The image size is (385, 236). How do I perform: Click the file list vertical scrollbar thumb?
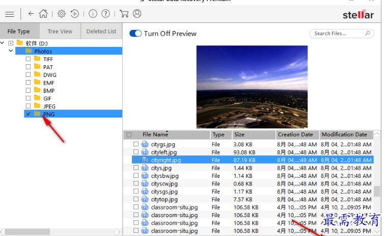click(377, 191)
